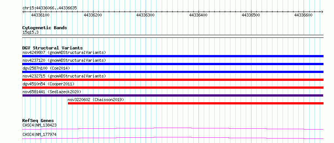
Task: Click the CASC4|NM_177974 gene label
Action: (x=39, y=134)
